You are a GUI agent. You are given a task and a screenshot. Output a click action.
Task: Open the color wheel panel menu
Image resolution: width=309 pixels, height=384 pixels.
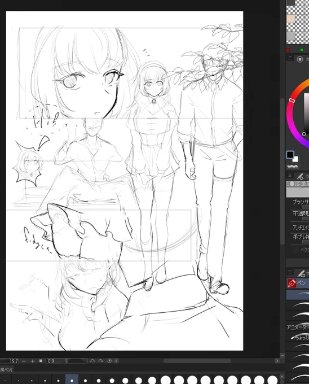click(x=290, y=58)
